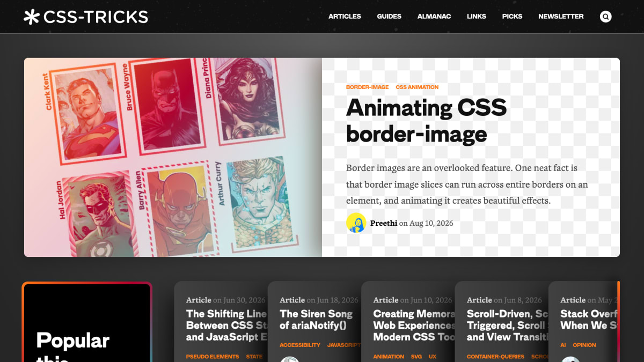Viewport: 644px width, 362px height.
Task: Select the SVG tag
Action: pyautogui.click(x=416, y=357)
